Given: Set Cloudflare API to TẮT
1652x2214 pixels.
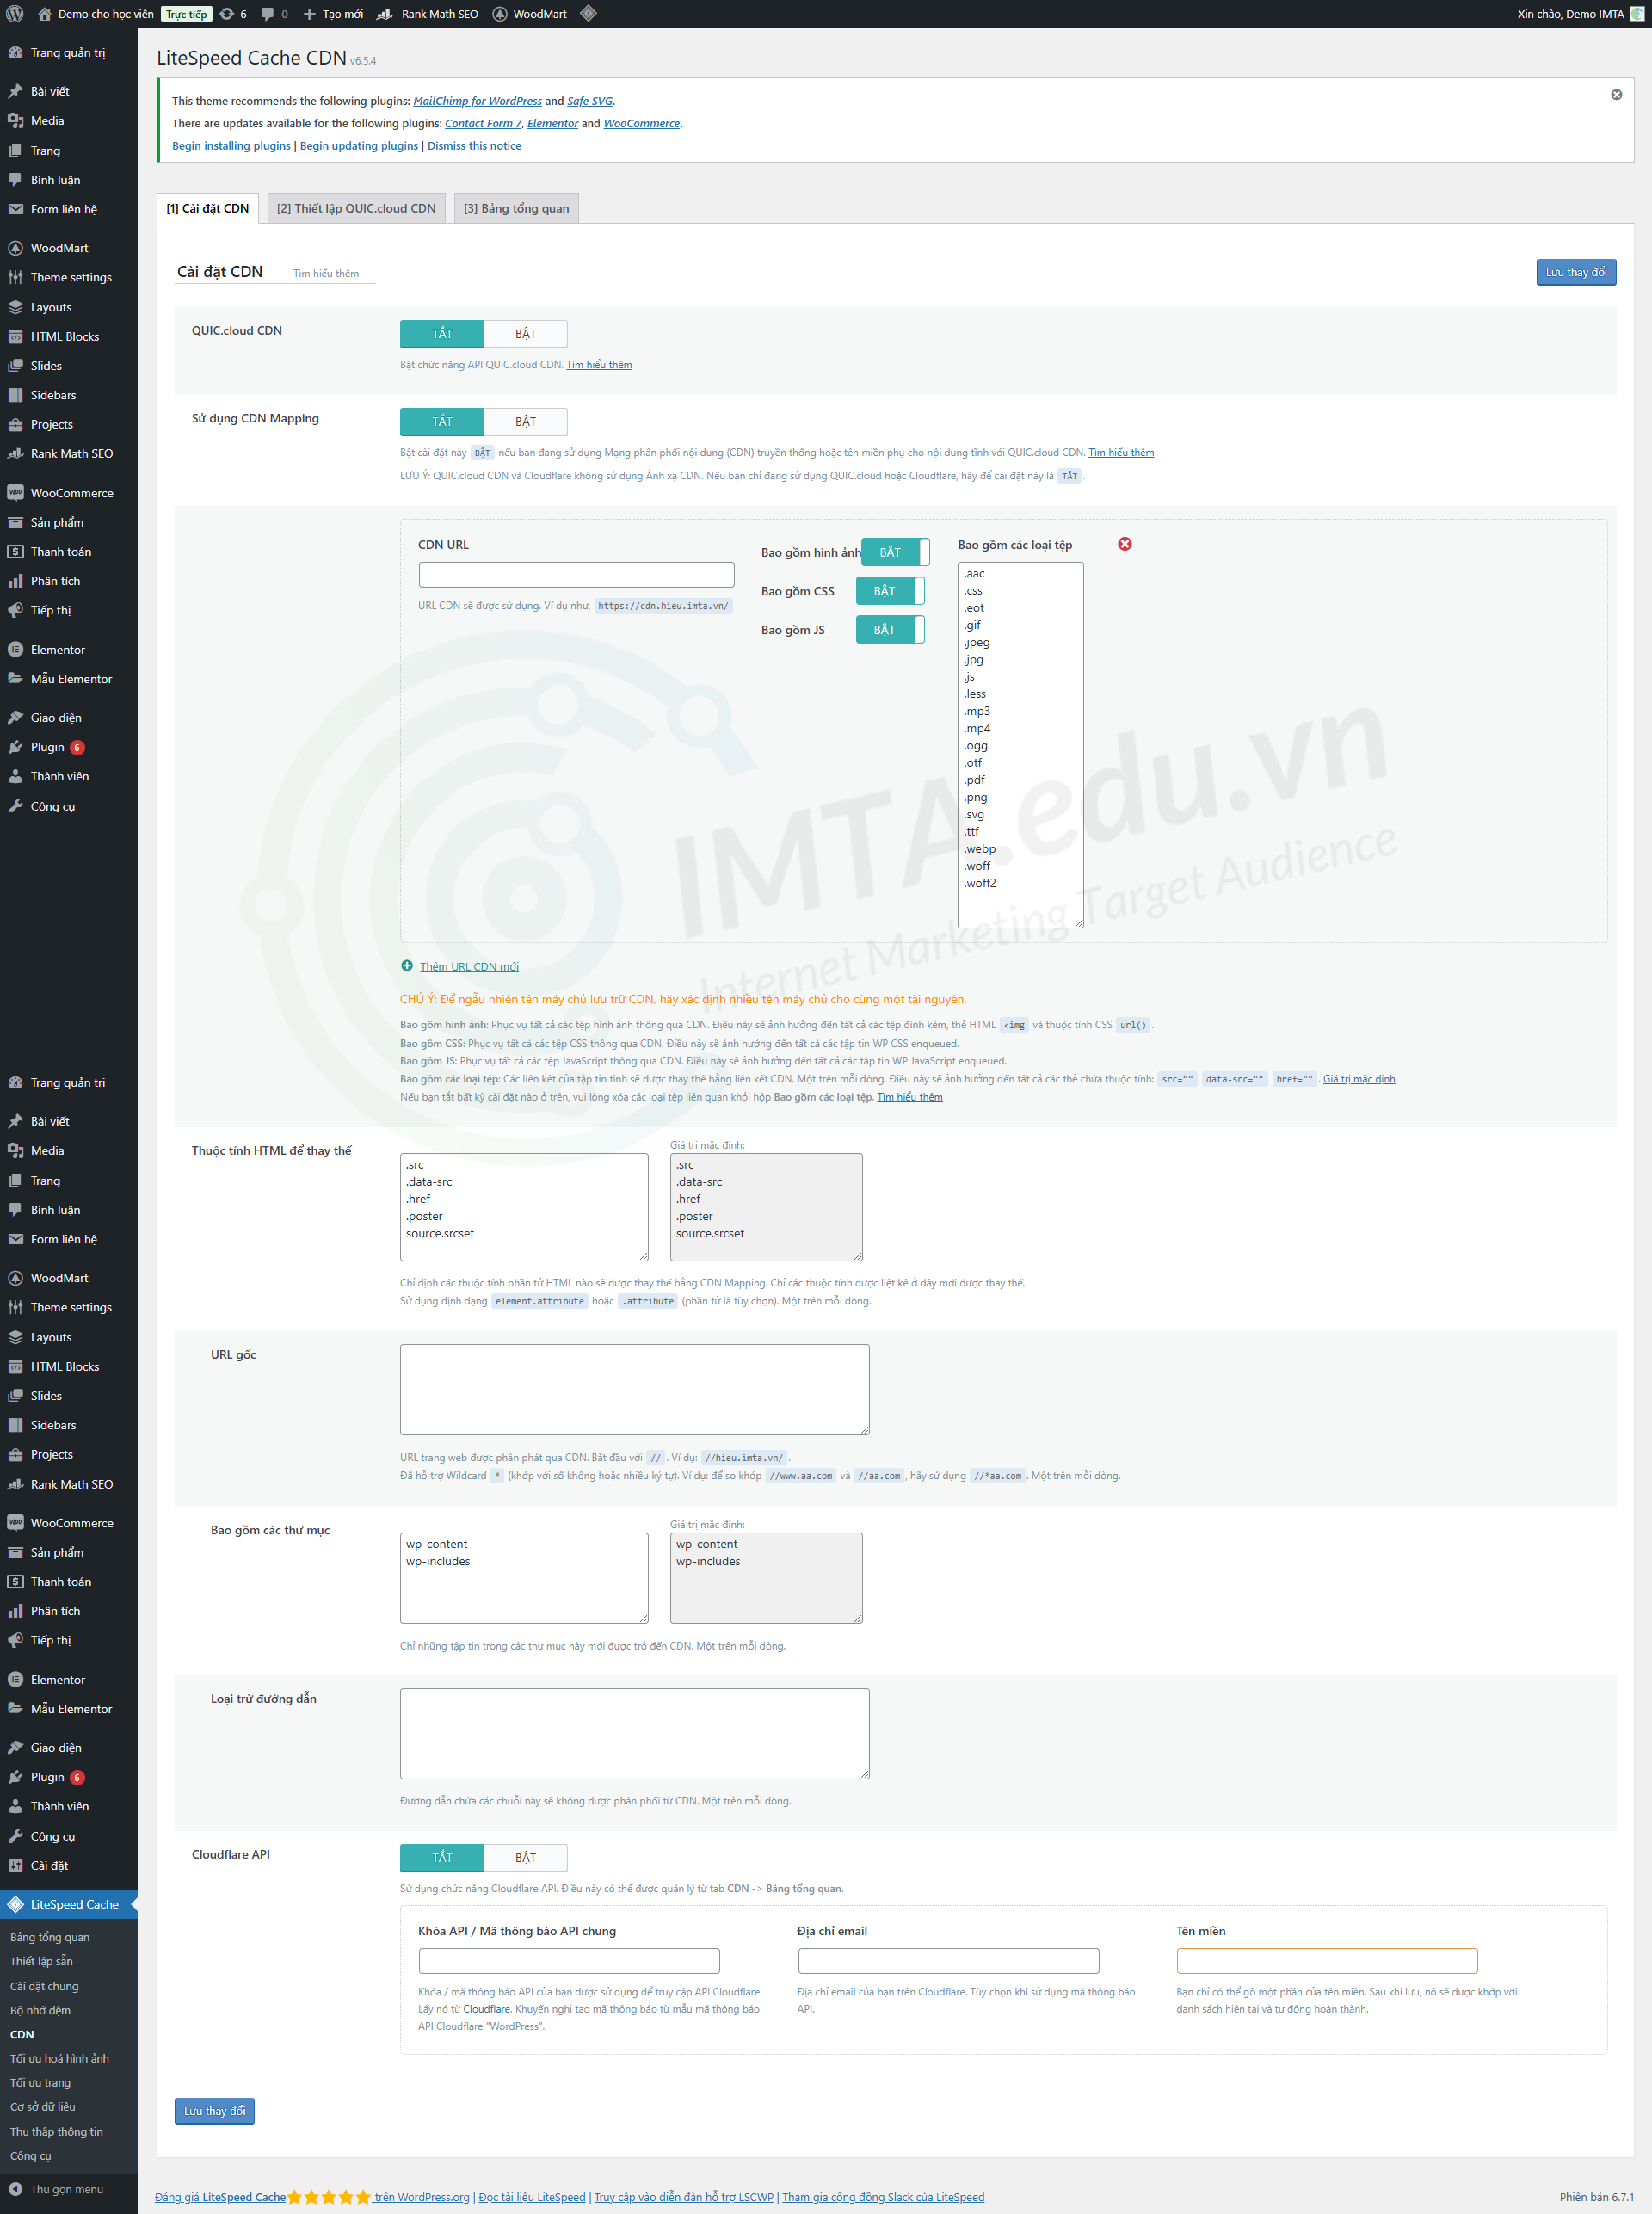Looking at the screenshot, I should click(442, 1857).
